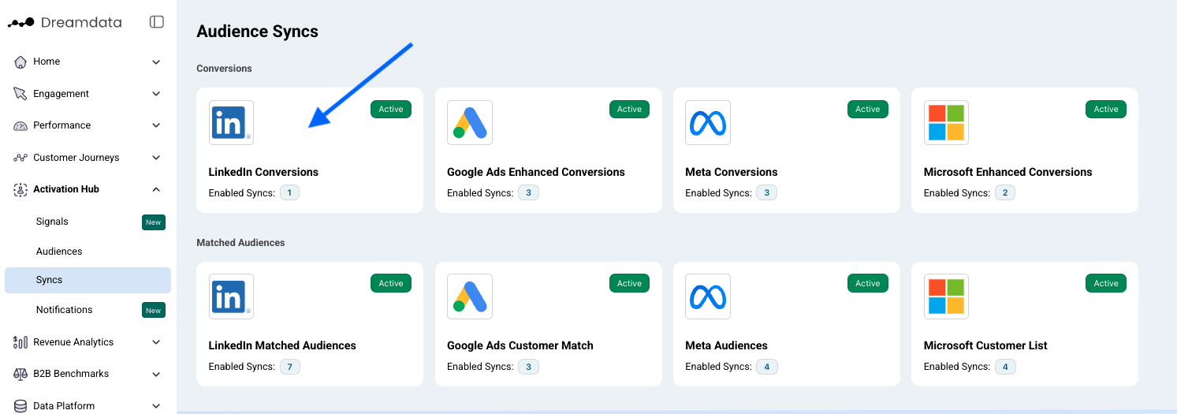Viewport: 1177px width, 414px height.
Task: Select the Meta Conversions logo icon
Action: click(x=708, y=122)
